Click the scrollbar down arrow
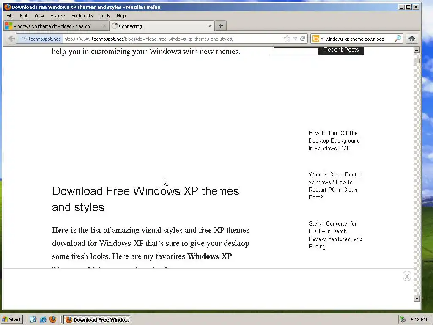The height and width of the screenshot is (325, 433). pos(417,299)
